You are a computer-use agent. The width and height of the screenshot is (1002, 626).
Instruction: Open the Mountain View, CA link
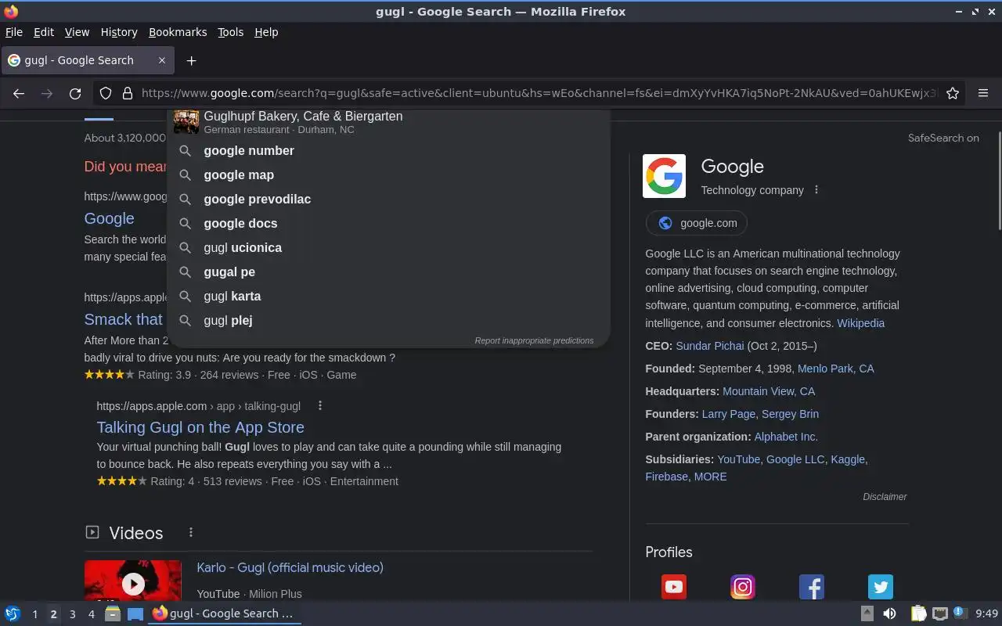(769, 390)
